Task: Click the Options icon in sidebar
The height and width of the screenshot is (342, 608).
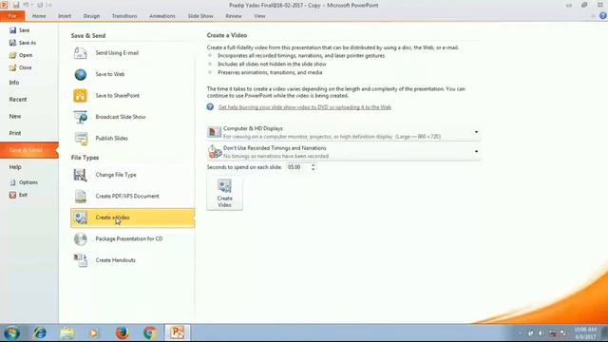Action: [12, 182]
